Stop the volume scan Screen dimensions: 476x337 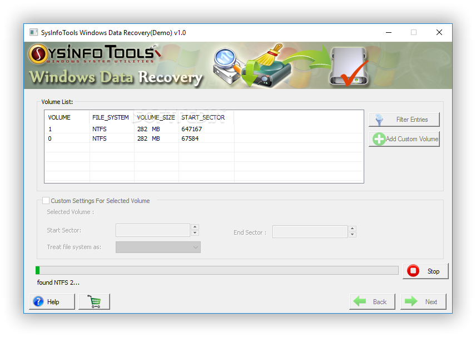[425, 271]
